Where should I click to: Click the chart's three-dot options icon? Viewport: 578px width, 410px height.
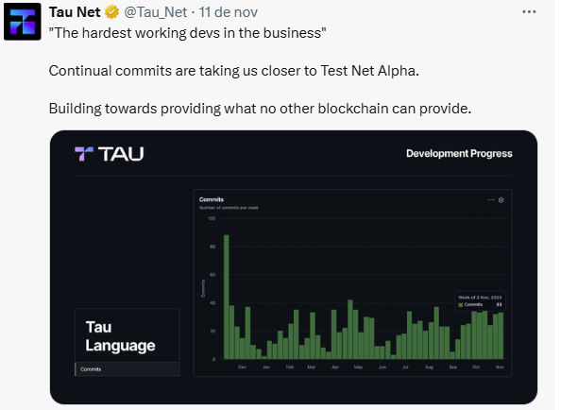(x=491, y=200)
